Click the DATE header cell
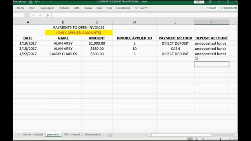The height and width of the screenshot is (141, 251). (28, 38)
